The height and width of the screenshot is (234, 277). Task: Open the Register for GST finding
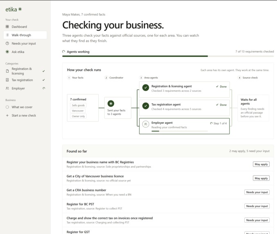tap(168, 231)
